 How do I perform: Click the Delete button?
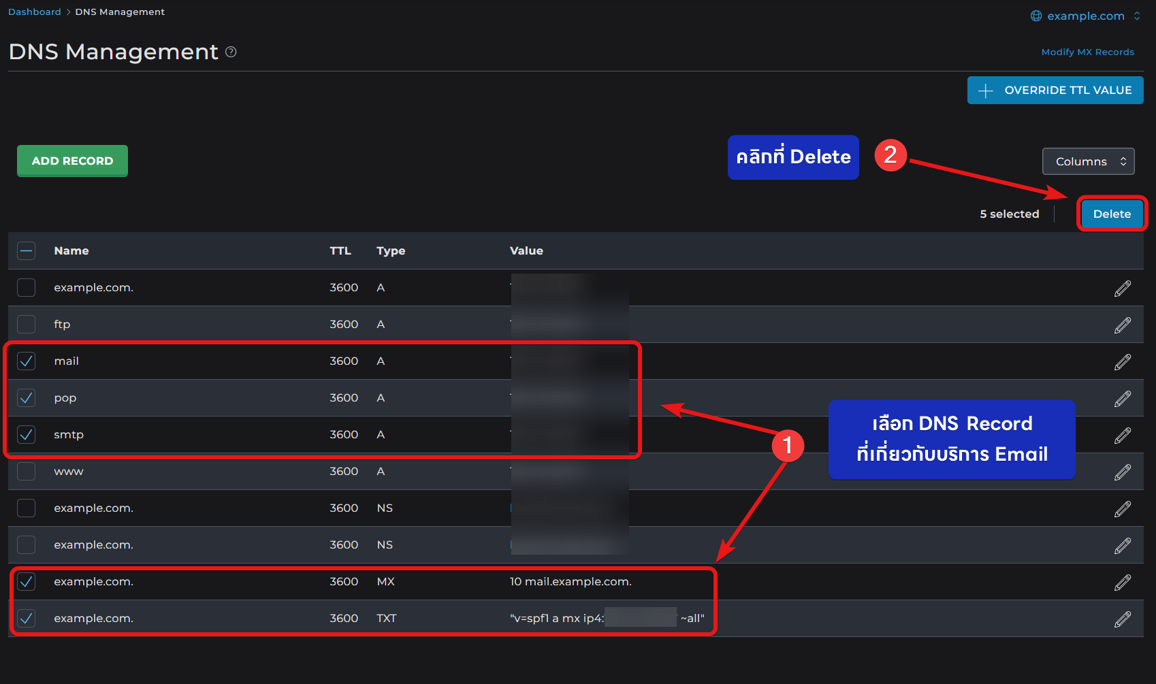pos(1112,214)
